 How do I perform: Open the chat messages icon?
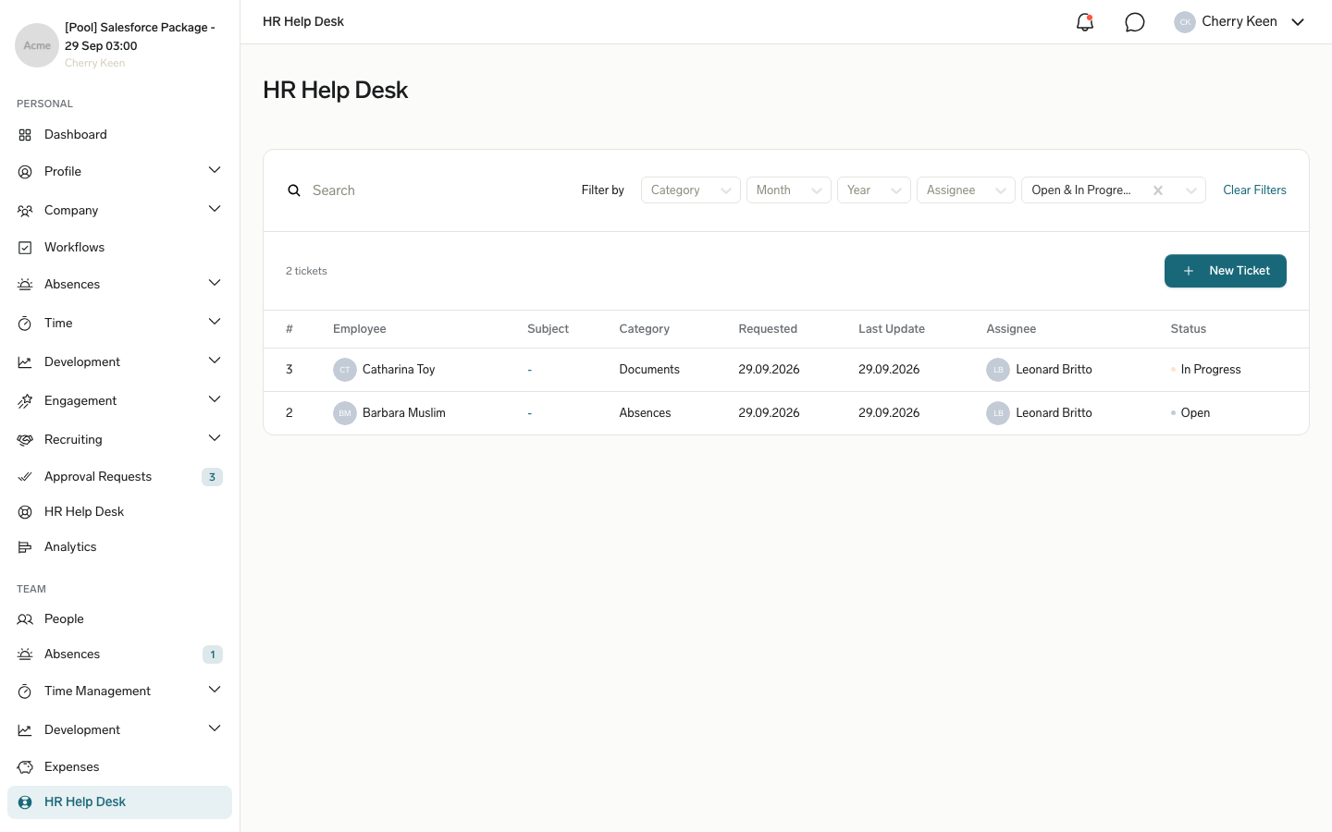click(1135, 22)
